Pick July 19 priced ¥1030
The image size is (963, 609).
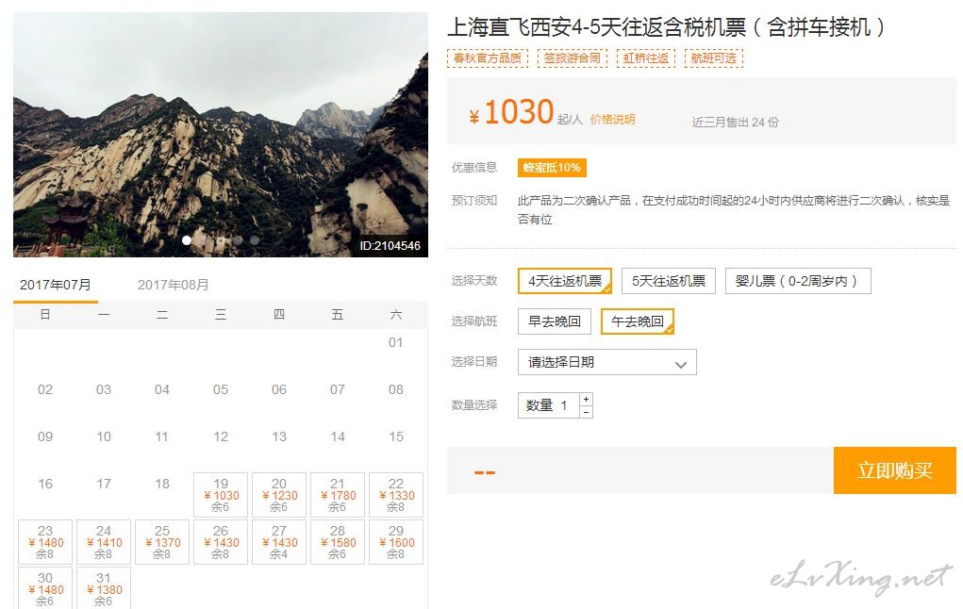tap(221, 495)
